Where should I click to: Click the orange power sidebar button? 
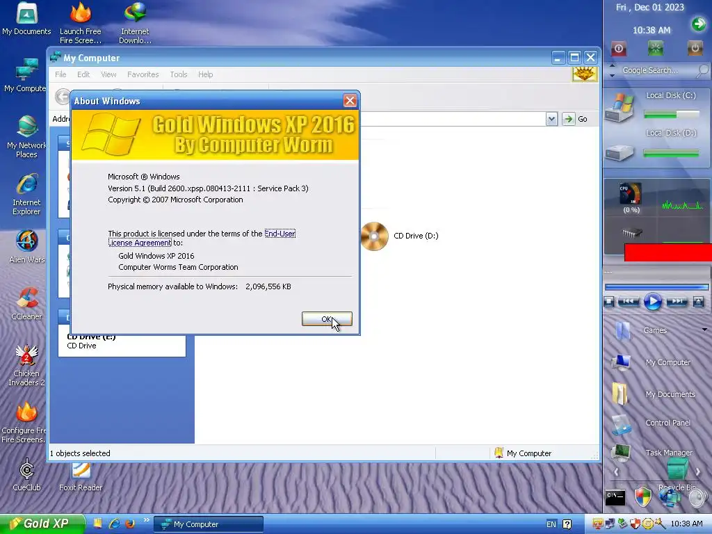tap(695, 48)
